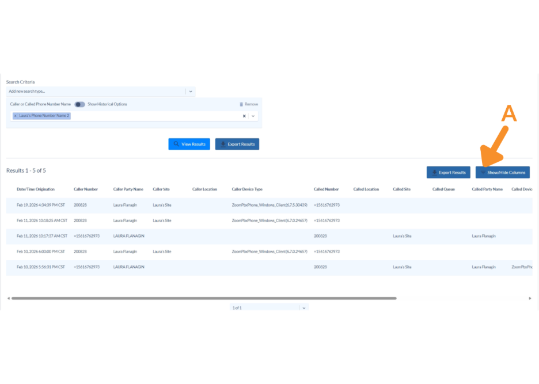The height and width of the screenshot is (384, 539).
Task: Select the Called Party Name column header
Action: point(487,189)
